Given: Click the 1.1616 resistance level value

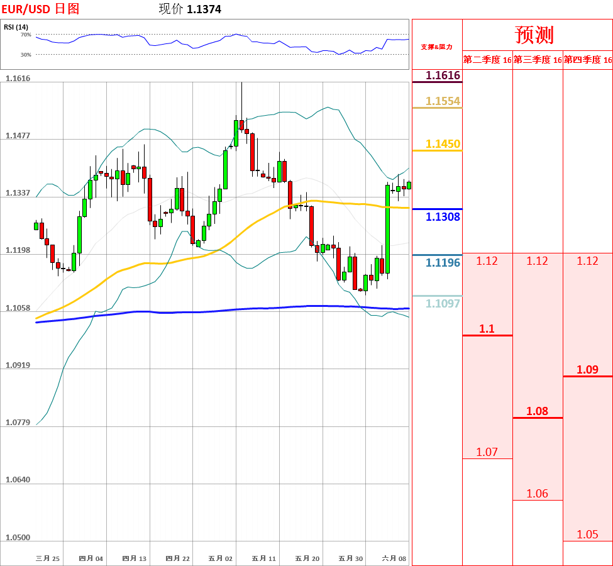Looking at the screenshot, I should point(443,75).
